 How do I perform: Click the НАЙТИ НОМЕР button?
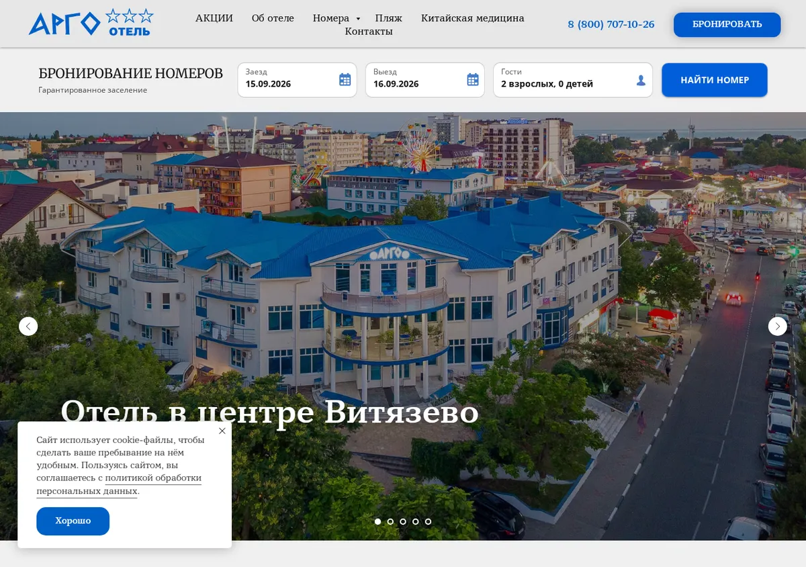pos(715,80)
